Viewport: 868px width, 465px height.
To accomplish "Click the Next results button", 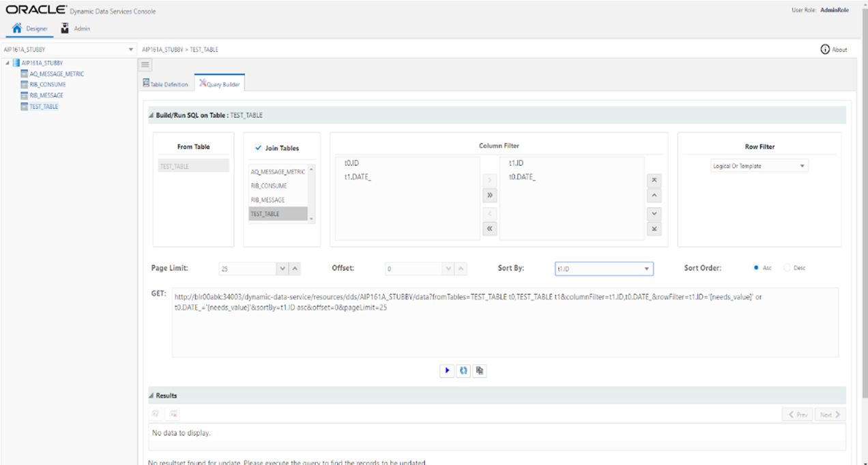I will tap(830, 414).
